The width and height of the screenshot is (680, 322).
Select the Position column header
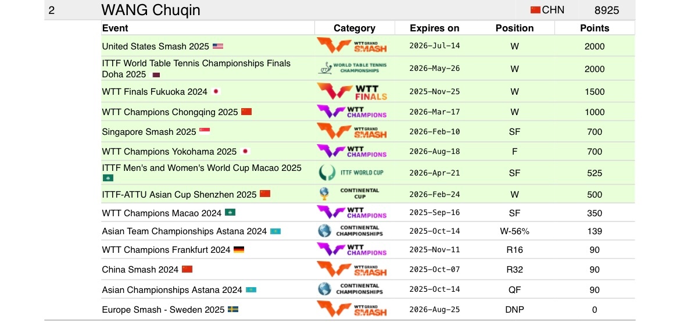pos(515,28)
